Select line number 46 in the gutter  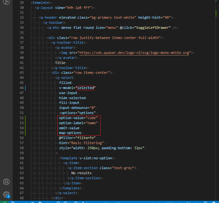click(22, 88)
